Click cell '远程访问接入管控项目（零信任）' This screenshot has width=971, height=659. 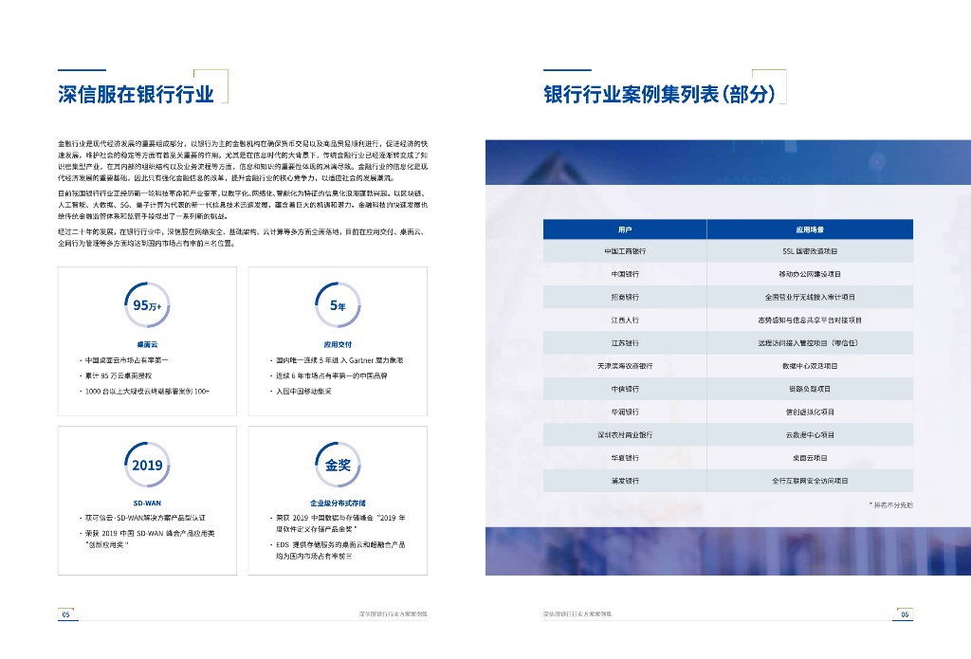coord(808,343)
